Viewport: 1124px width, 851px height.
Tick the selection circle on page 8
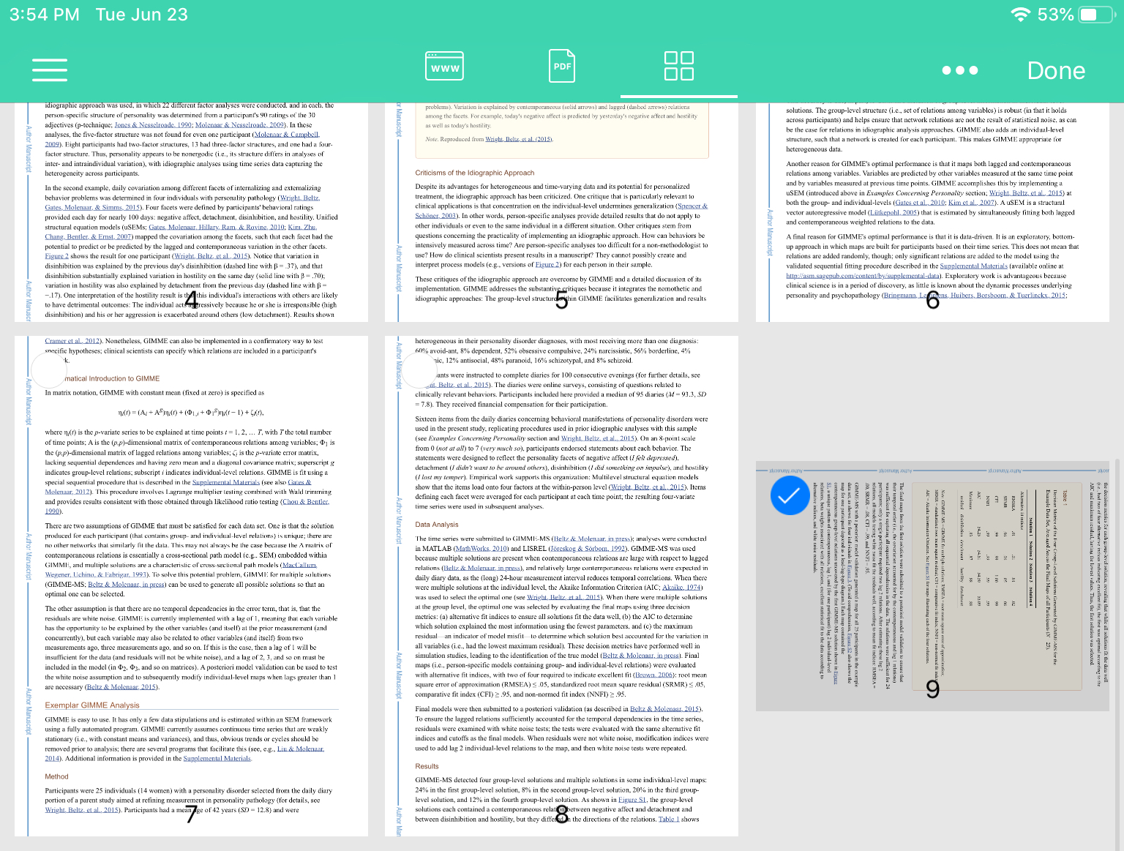(419, 370)
